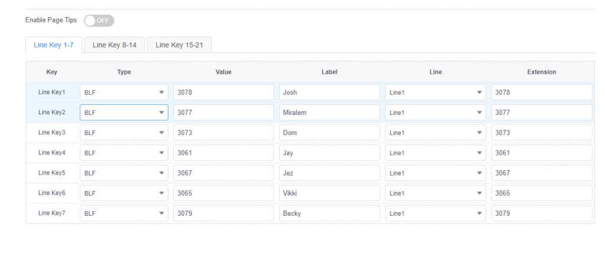This screenshot has width=605, height=254.
Task: Click the Value field containing 3078
Action: (x=223, y=93)
